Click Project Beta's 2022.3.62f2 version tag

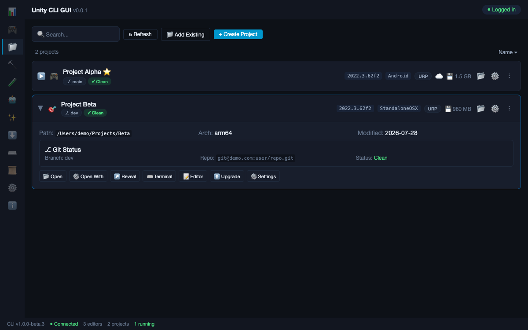coord(355,108)
